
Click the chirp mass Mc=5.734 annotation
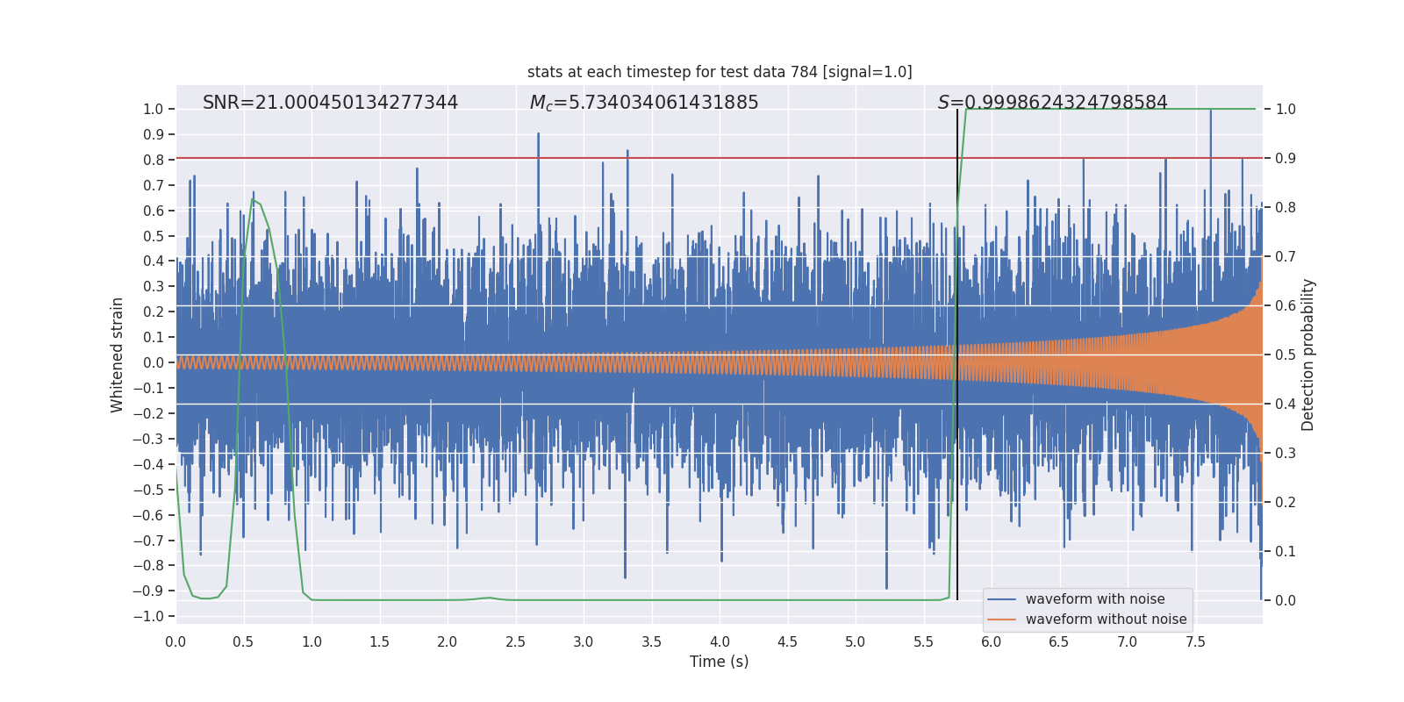point(644,103)
